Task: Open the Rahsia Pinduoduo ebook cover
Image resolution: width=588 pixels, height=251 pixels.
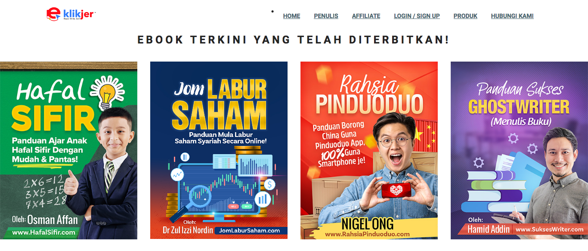Action: (369, 150)
